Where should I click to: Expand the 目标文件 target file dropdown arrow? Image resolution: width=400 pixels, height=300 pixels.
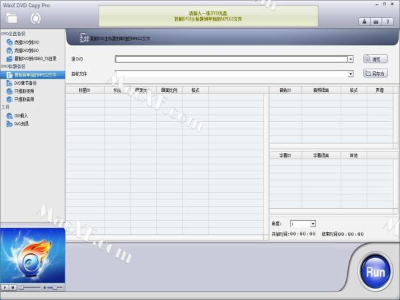point(351,74)
